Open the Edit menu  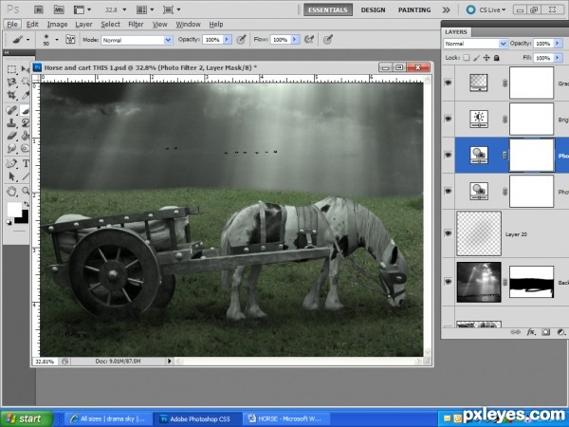[x=32, y=25]
